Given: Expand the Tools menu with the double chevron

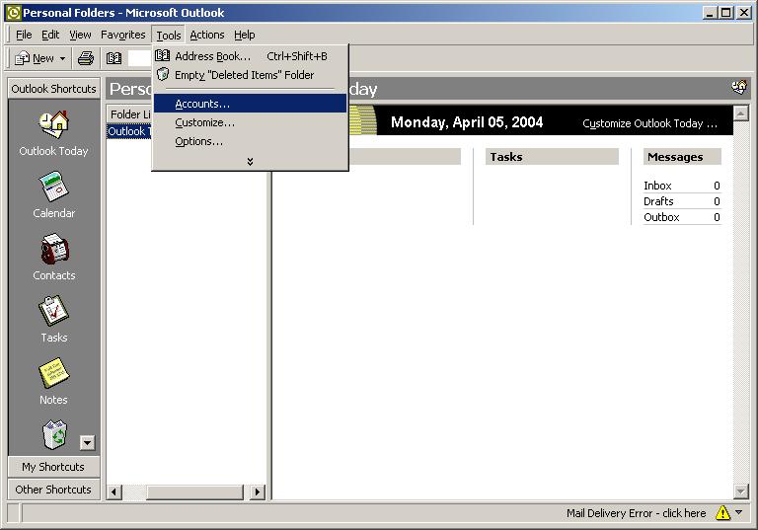Looking at the screenshot, I should coord(250,161).
